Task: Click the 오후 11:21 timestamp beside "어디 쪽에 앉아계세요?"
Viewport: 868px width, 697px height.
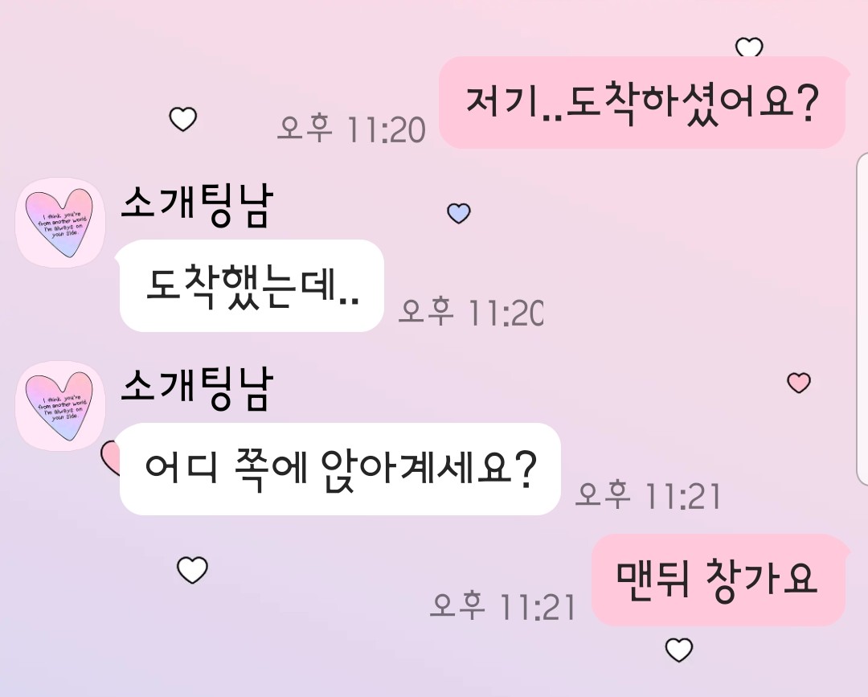Action: point(648,495)
